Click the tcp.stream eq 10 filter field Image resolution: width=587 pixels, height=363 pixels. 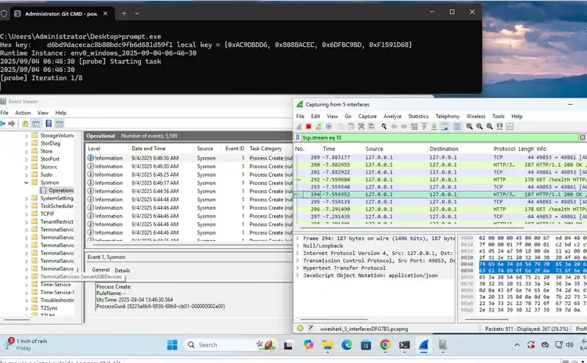[x=430, y=138]
